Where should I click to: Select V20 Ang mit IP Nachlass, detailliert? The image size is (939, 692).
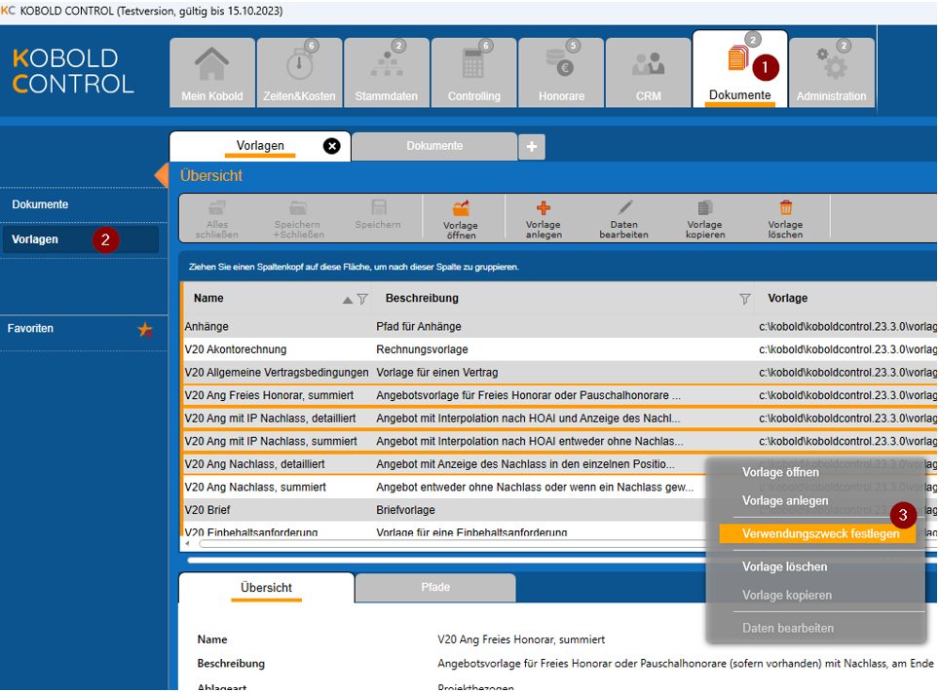point(559,419)
